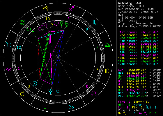Select 'Ura: 17Sag52'49"' position row
The height and width of the screenshot is (116, 163).
pyautogui.click(x=140, y=90)
